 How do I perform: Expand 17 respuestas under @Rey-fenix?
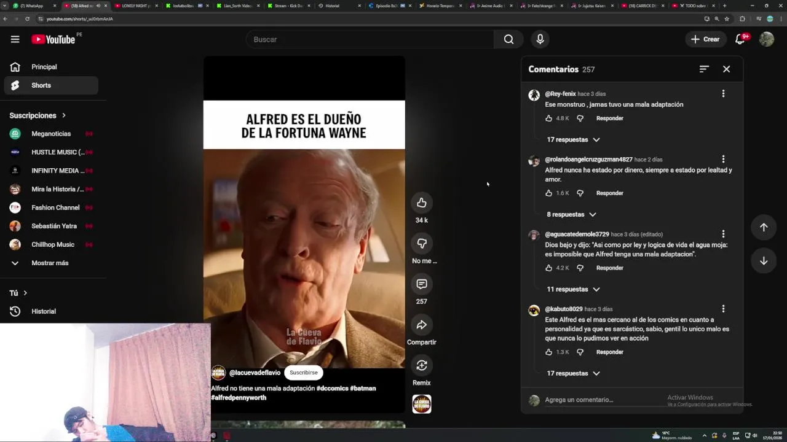(x=573, y=140)
